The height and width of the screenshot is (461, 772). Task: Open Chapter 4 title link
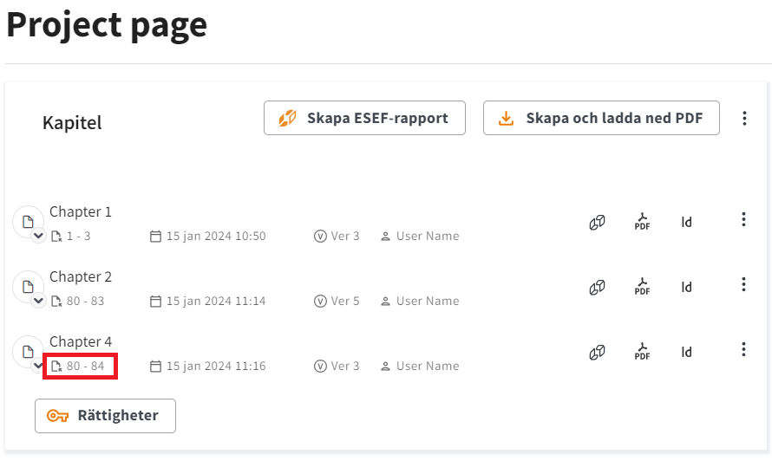tap(81, 341)
